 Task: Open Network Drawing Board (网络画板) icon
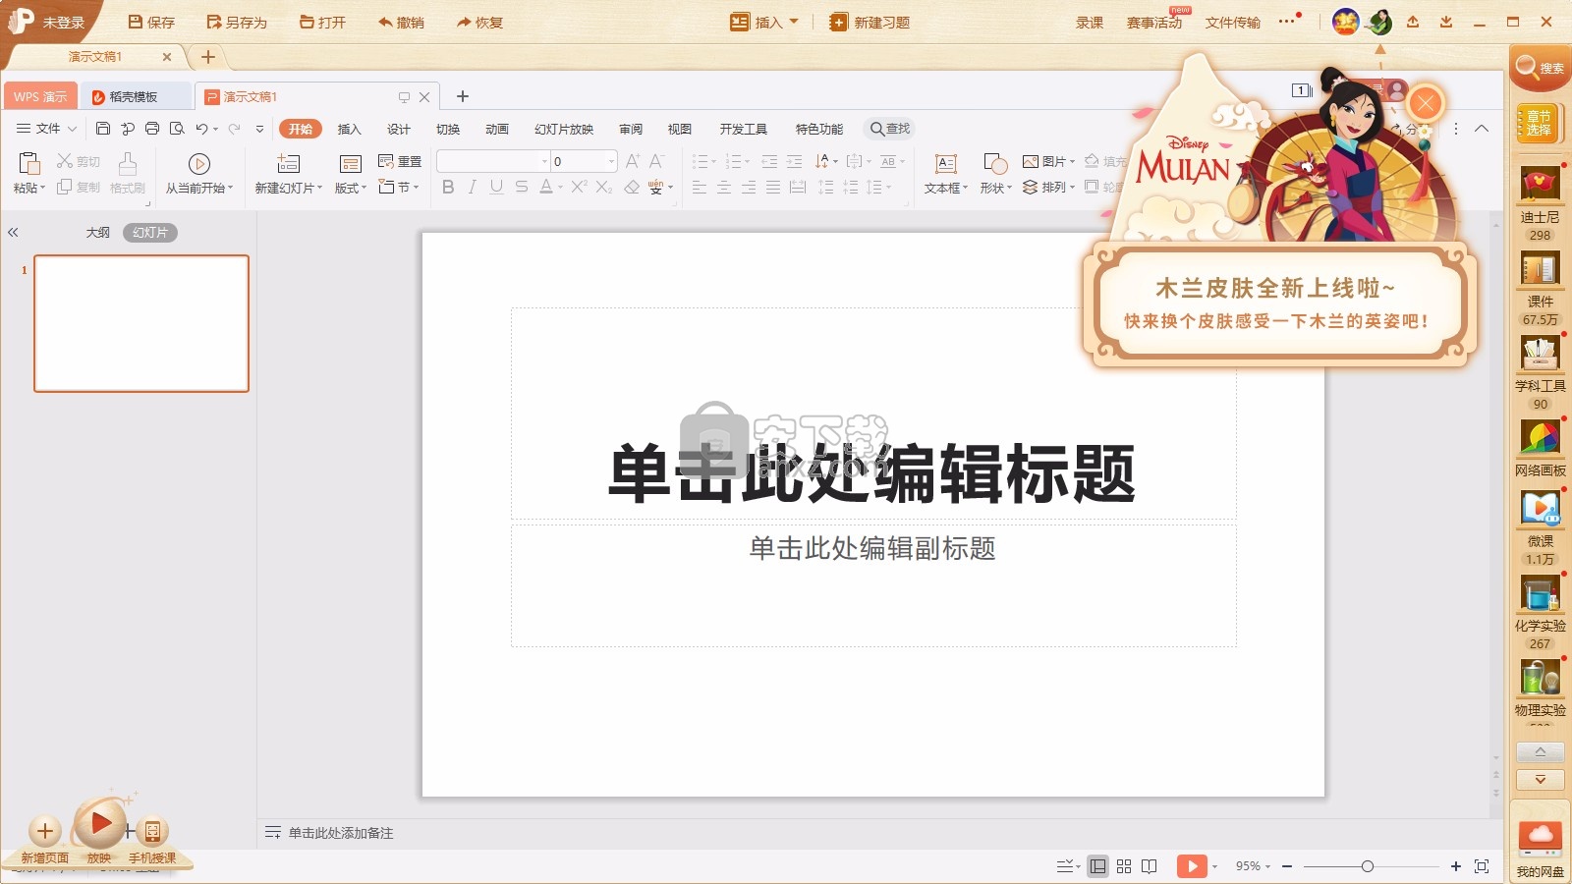[x=1540, y=439]
